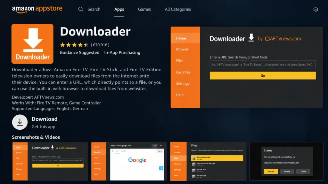Switch to the Games tab

pyautogui.click(x=144, y=9)
